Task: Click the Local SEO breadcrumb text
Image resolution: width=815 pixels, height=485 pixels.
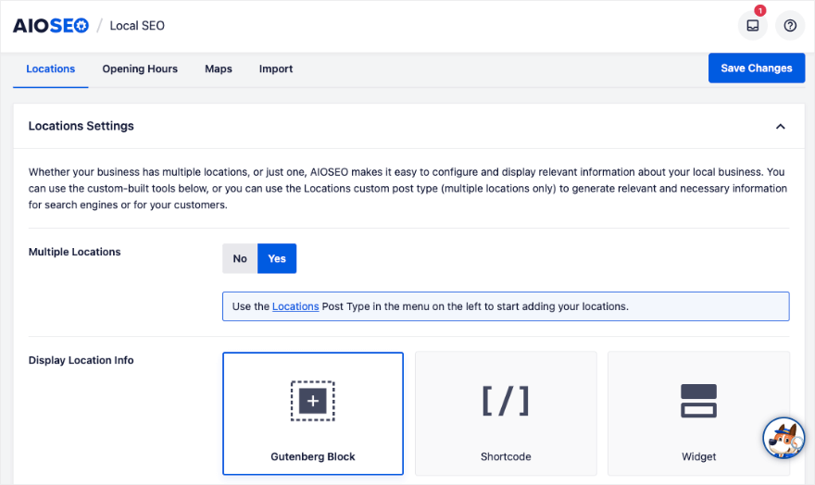Action: click(x=137, y=25)
